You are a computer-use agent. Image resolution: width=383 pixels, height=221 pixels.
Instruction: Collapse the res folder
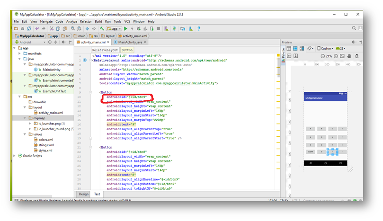pyautogui.click(x=19, y=97)
